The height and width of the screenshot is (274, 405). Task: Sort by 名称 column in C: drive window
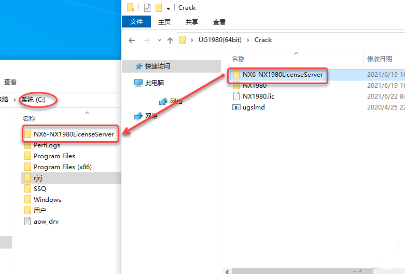[29, 119]
